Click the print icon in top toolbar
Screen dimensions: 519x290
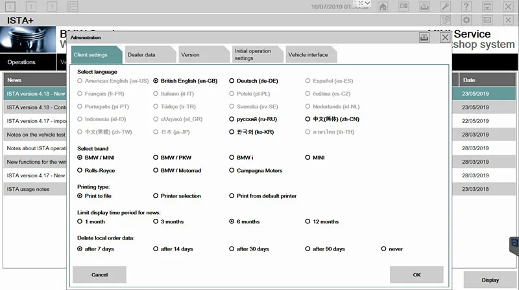pyautogui.click(x=425, y=6)
